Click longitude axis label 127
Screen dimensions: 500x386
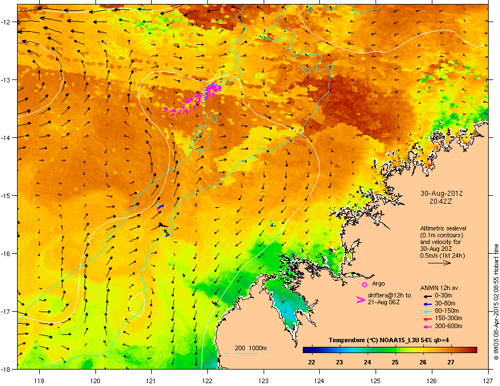[488, 380]
